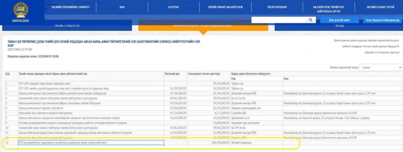Click highlighted cell ХГБ хүчирхийллээс урьдчилан сэргийлэхэд
The width and height of the screenshot is (403, 152).
(91, 142)
